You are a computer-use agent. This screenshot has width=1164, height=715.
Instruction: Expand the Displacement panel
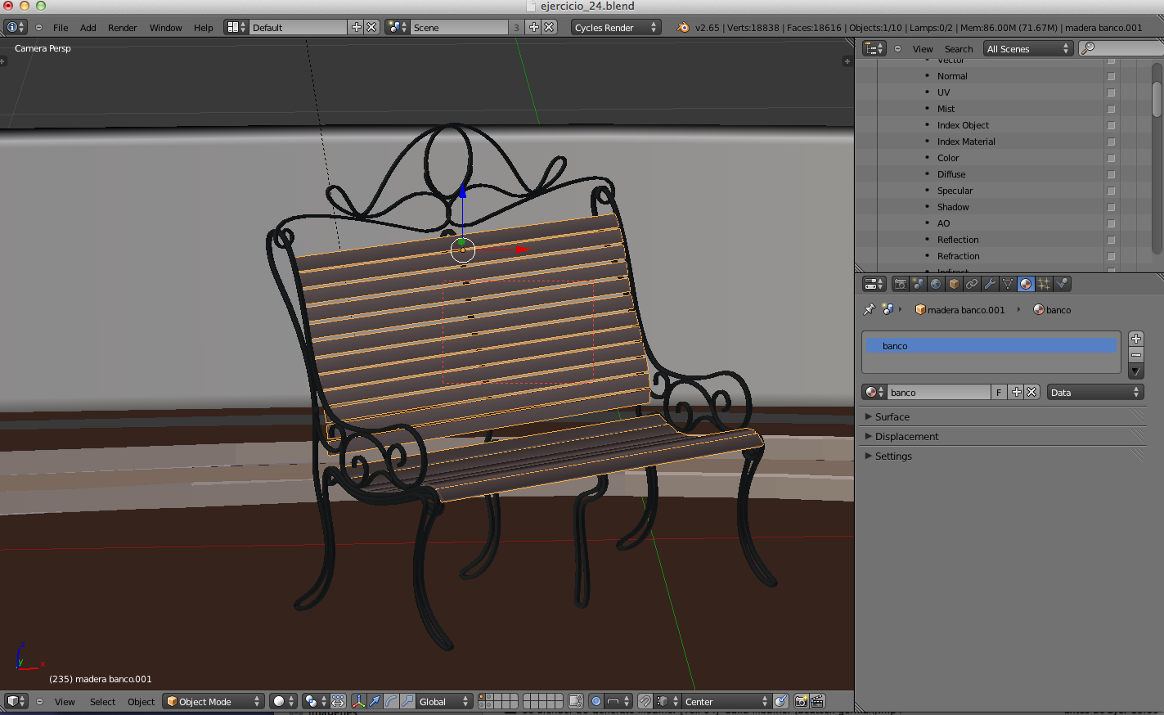pos(906,436)
